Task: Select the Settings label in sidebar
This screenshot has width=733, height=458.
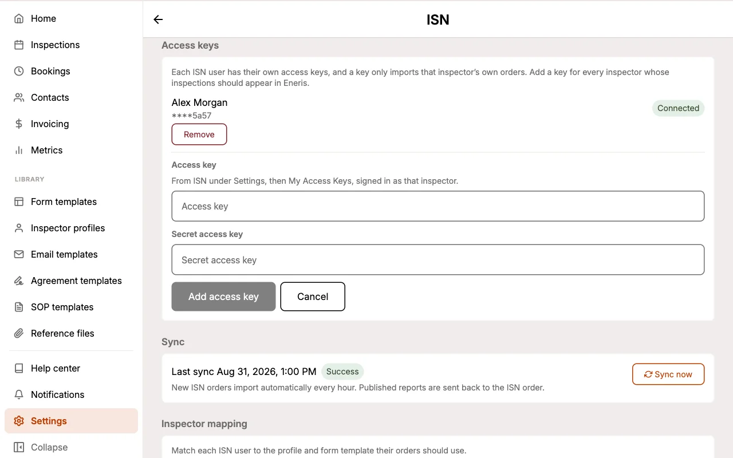Action: [x=49, y=421]
